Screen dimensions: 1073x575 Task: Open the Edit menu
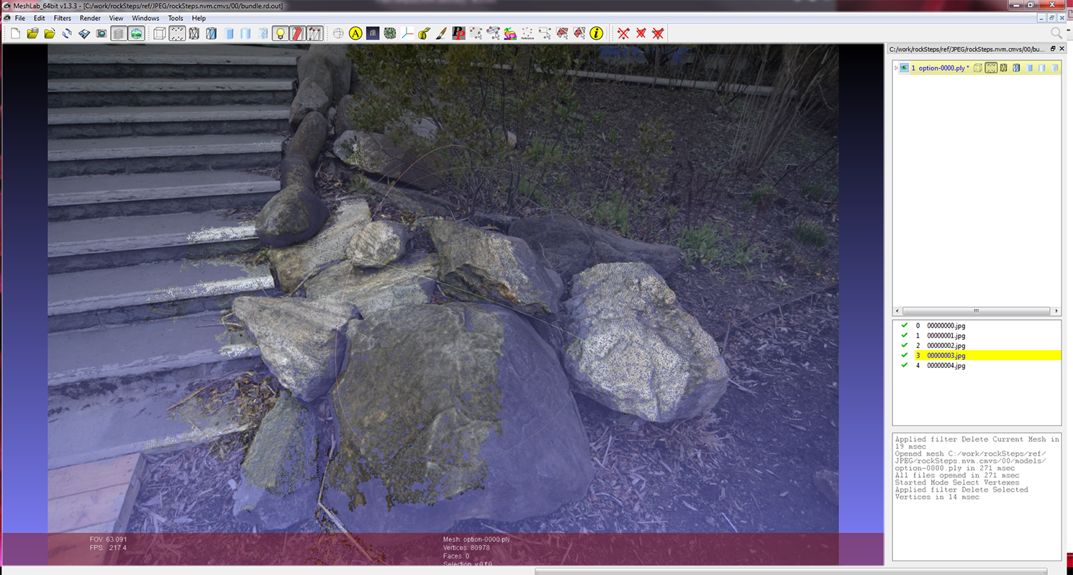click(x=40, y=18)
